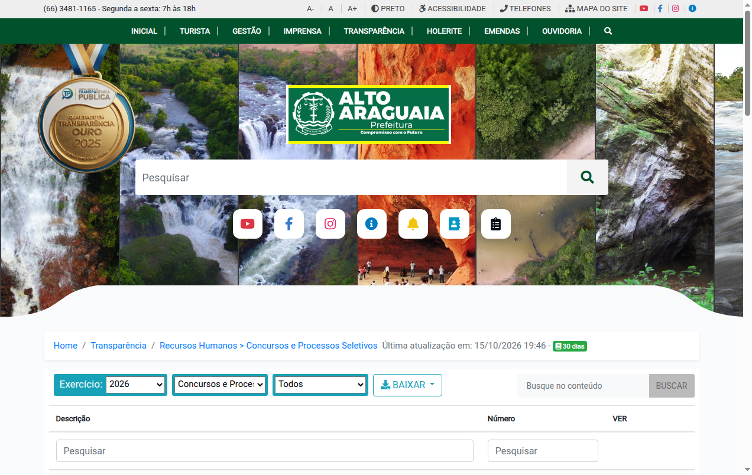Click the Alto Araguaia Prefeitura logo

click(369, 115)
